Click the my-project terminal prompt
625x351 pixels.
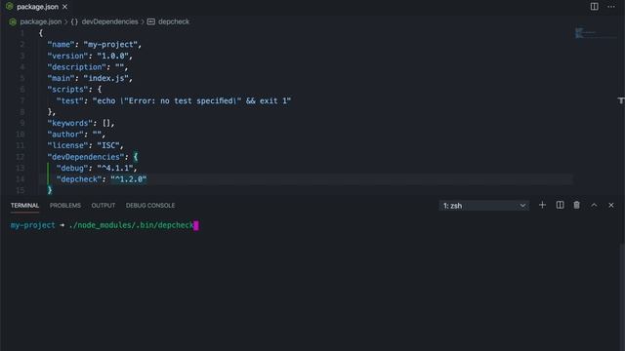32,225
